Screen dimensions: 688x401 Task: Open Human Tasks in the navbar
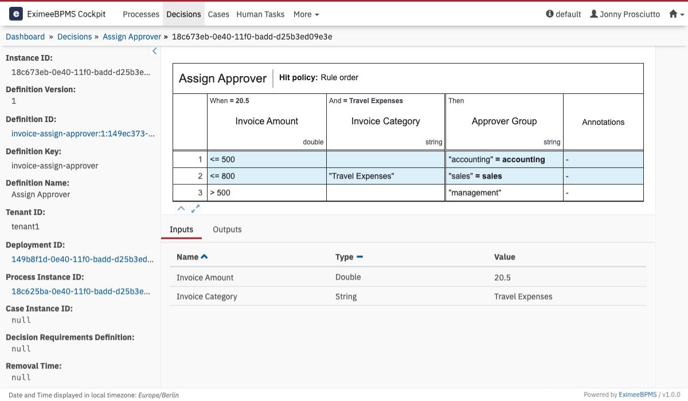[260, 14]
